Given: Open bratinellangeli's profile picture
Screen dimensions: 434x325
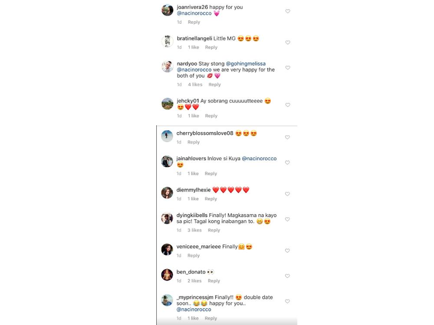Looking at the screenshot, I should [168, 42].
